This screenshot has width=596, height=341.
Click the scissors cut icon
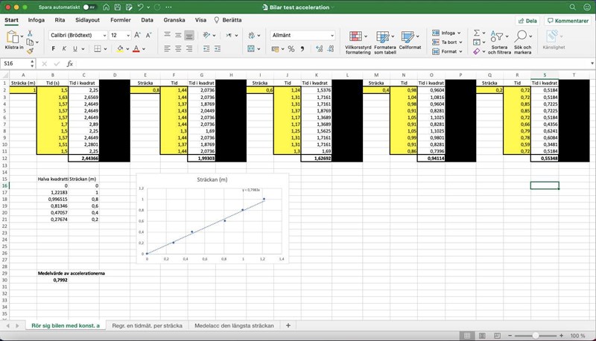[x=31, y=31]
